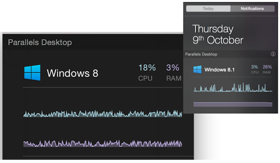Click the 18% CPU usage readout

tap(147, 68)
